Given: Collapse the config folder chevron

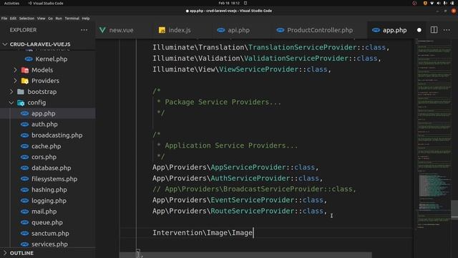Looking at the screenshot, I should [11, 102].
